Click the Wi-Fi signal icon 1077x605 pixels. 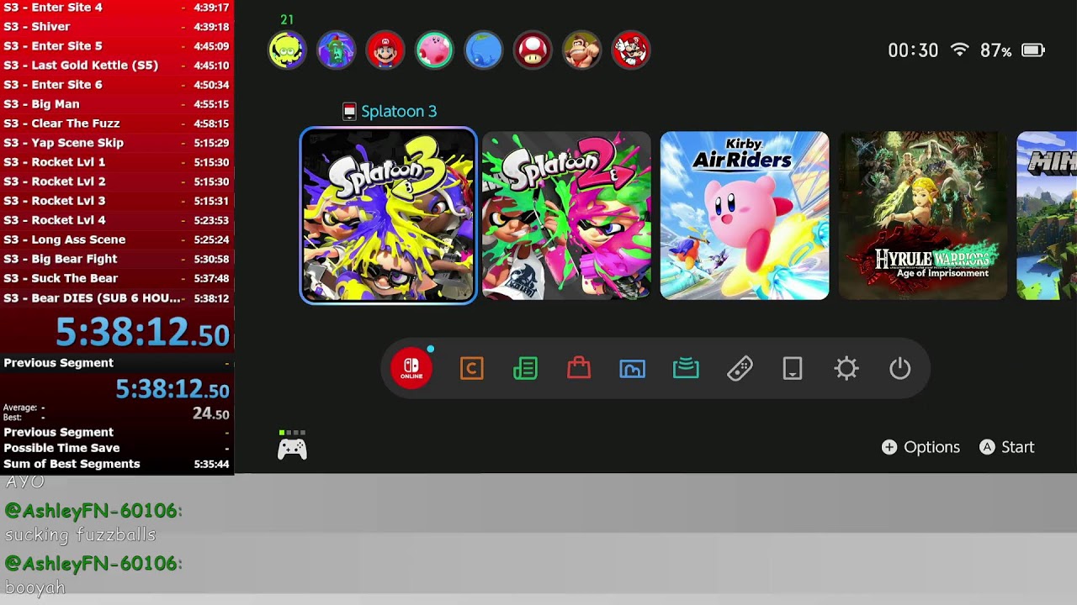pos(959,50)
